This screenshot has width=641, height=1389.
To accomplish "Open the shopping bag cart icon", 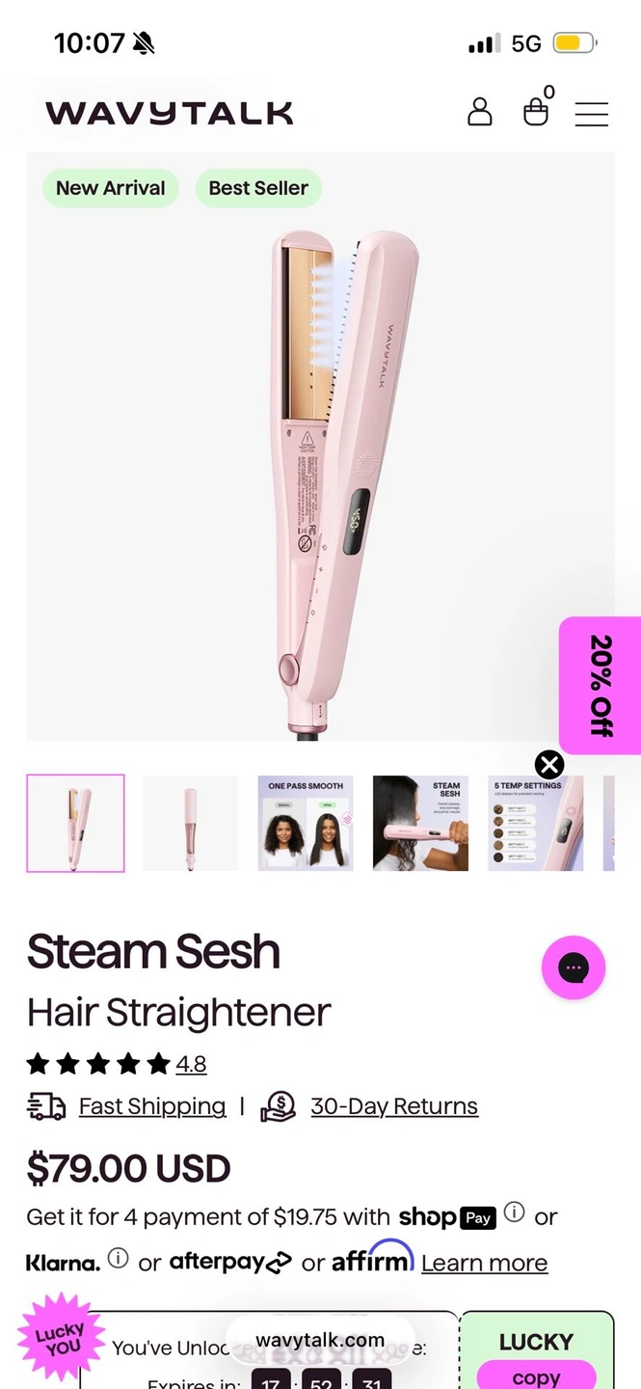I will coord(537,110).
